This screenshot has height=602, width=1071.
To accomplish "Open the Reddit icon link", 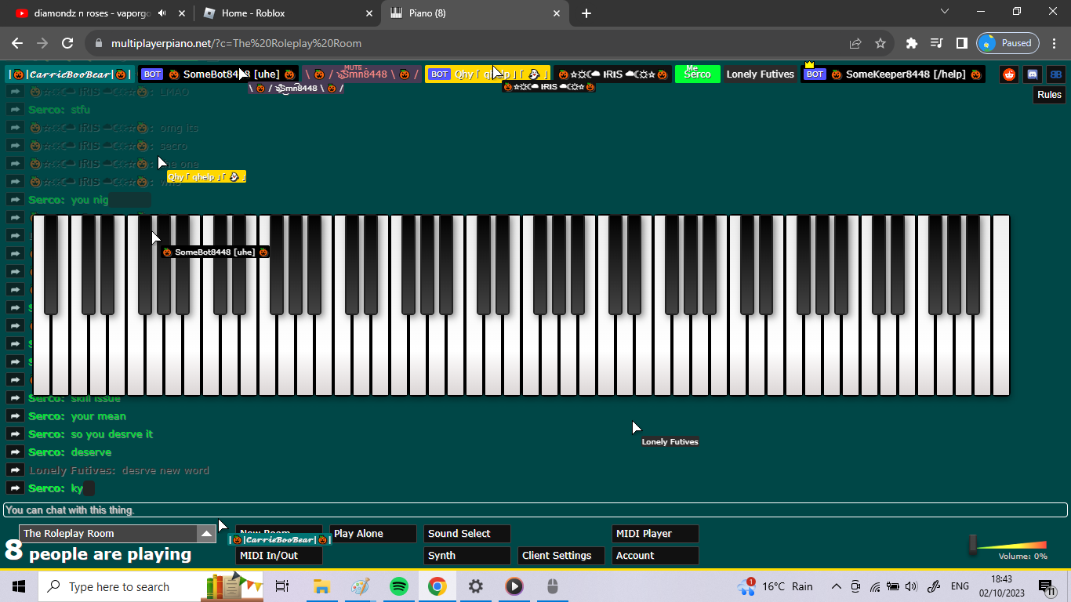I will [x=1009, y=74].
